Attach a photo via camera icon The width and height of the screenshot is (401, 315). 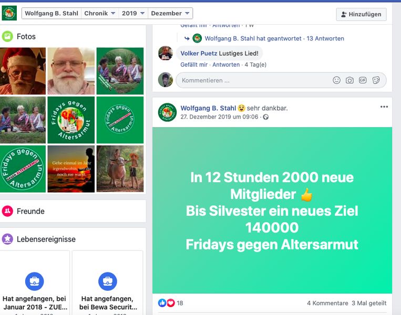tap(349, 80)
